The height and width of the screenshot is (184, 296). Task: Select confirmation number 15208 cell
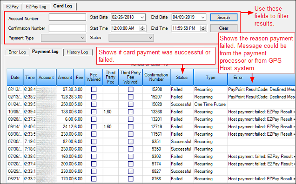[x=156, y=89]
